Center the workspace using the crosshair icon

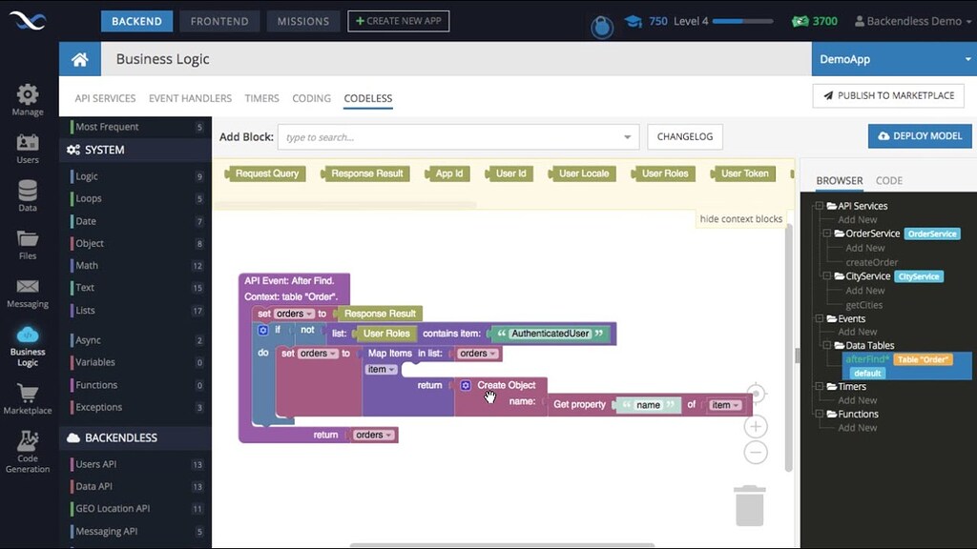756,394
